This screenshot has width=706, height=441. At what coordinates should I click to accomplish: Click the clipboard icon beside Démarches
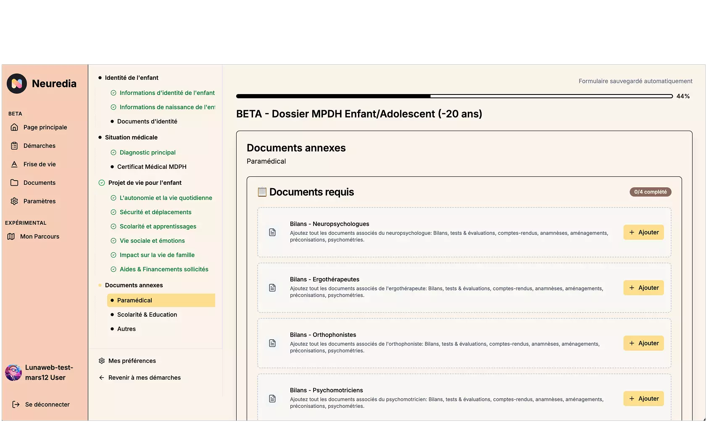click(14, 146)
